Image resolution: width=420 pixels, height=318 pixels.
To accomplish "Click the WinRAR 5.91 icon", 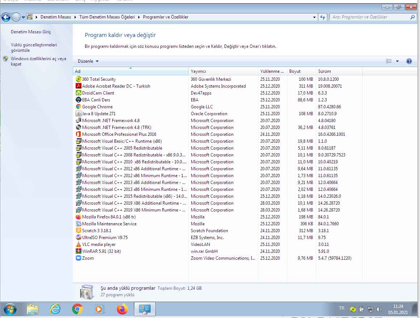I will pos(79,251).
